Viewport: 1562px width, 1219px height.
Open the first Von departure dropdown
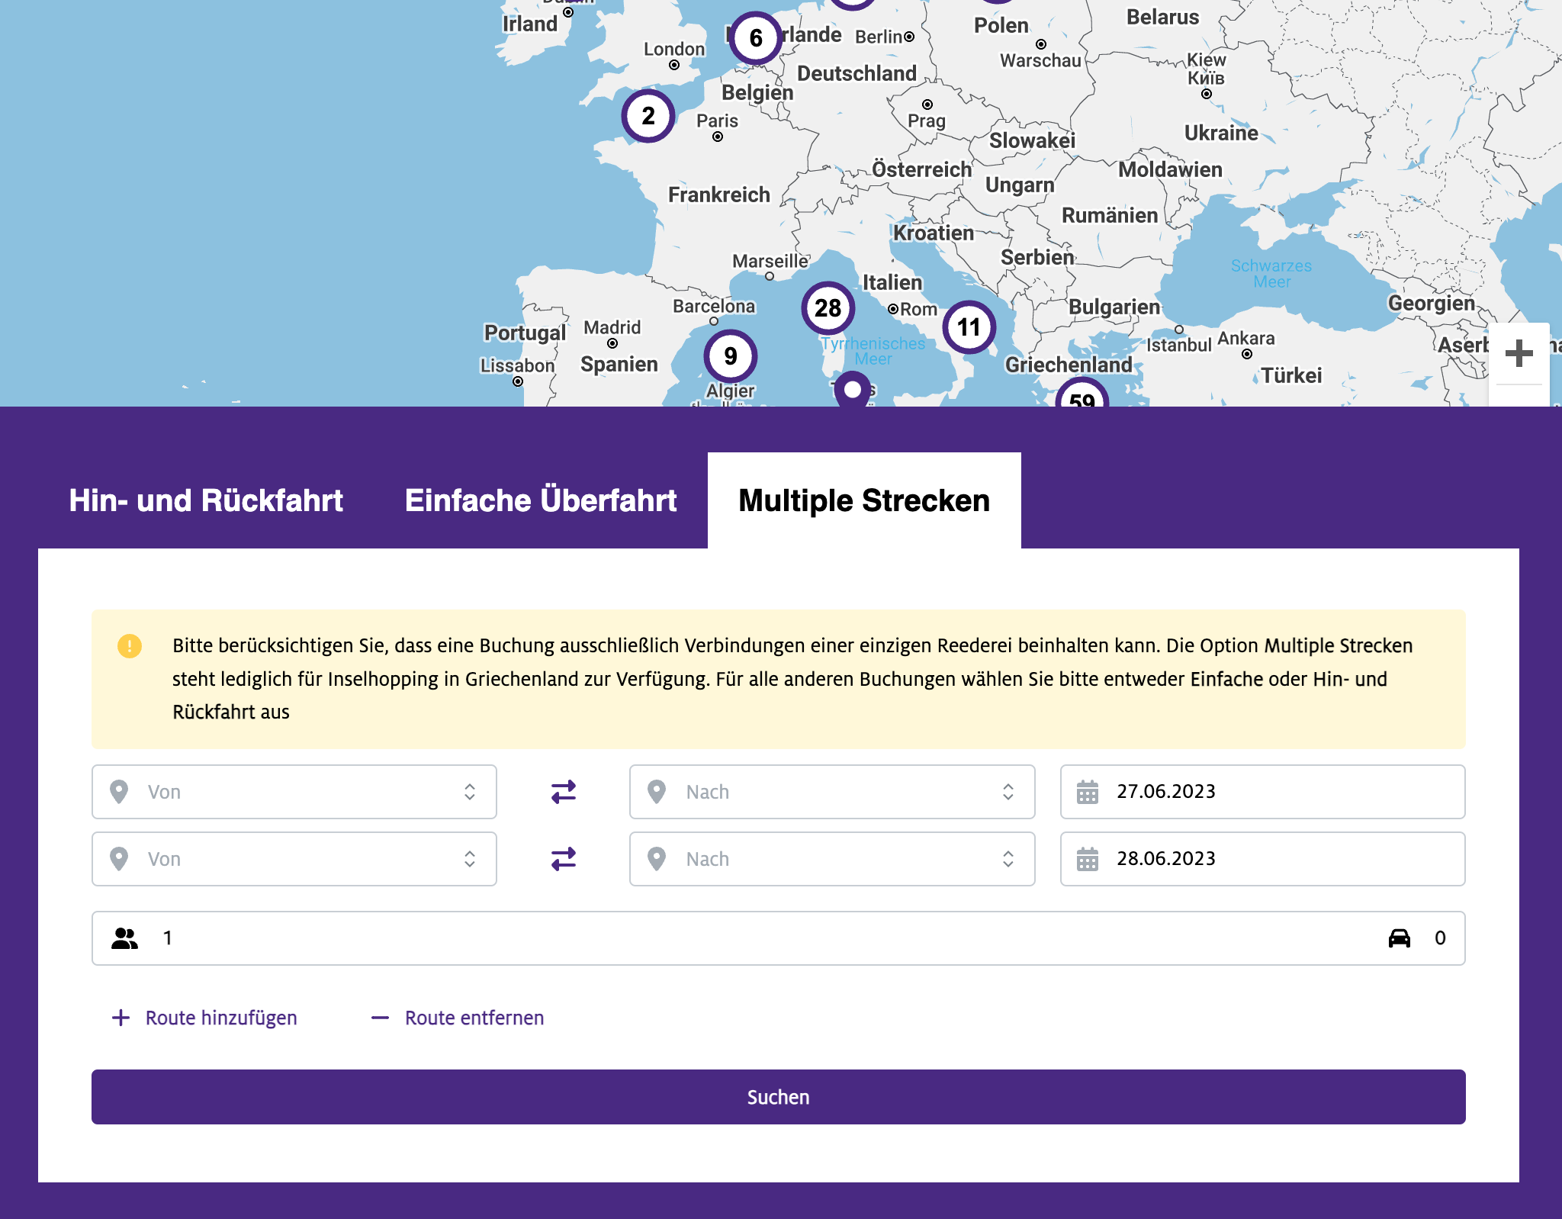[x=294, y=792]
